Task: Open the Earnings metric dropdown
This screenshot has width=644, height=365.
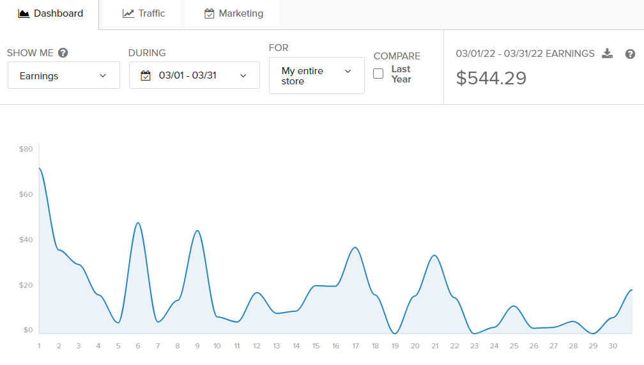Action: 64,75
